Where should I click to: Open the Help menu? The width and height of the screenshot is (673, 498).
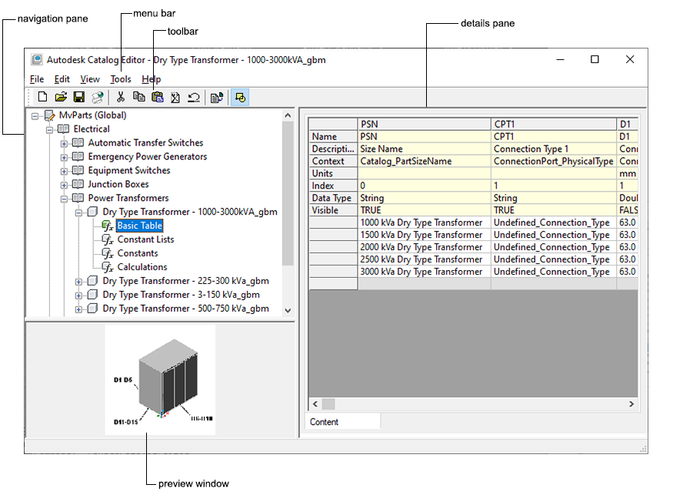151,79
